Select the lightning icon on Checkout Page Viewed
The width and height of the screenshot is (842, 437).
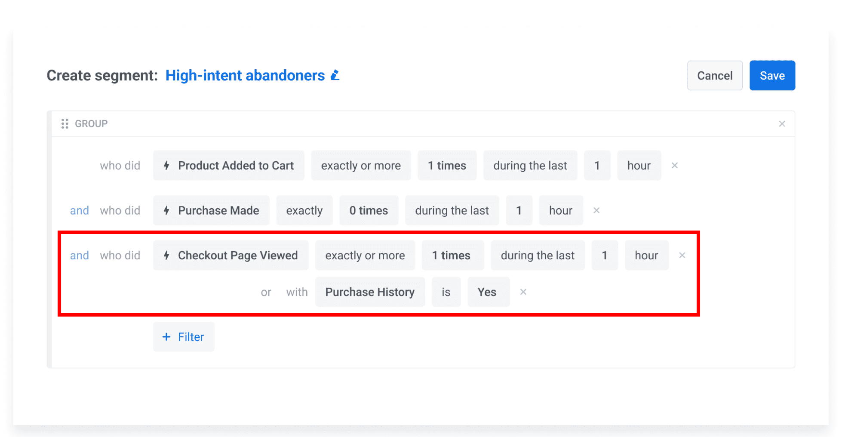point(167,255)
